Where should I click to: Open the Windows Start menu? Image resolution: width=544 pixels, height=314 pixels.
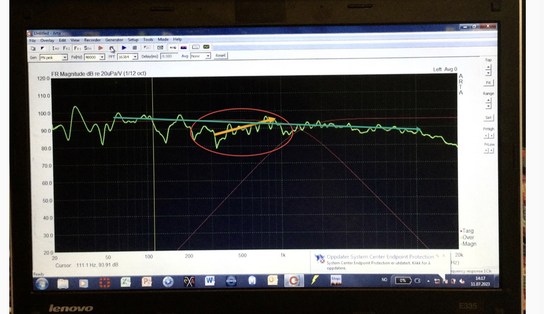(42, 284)
